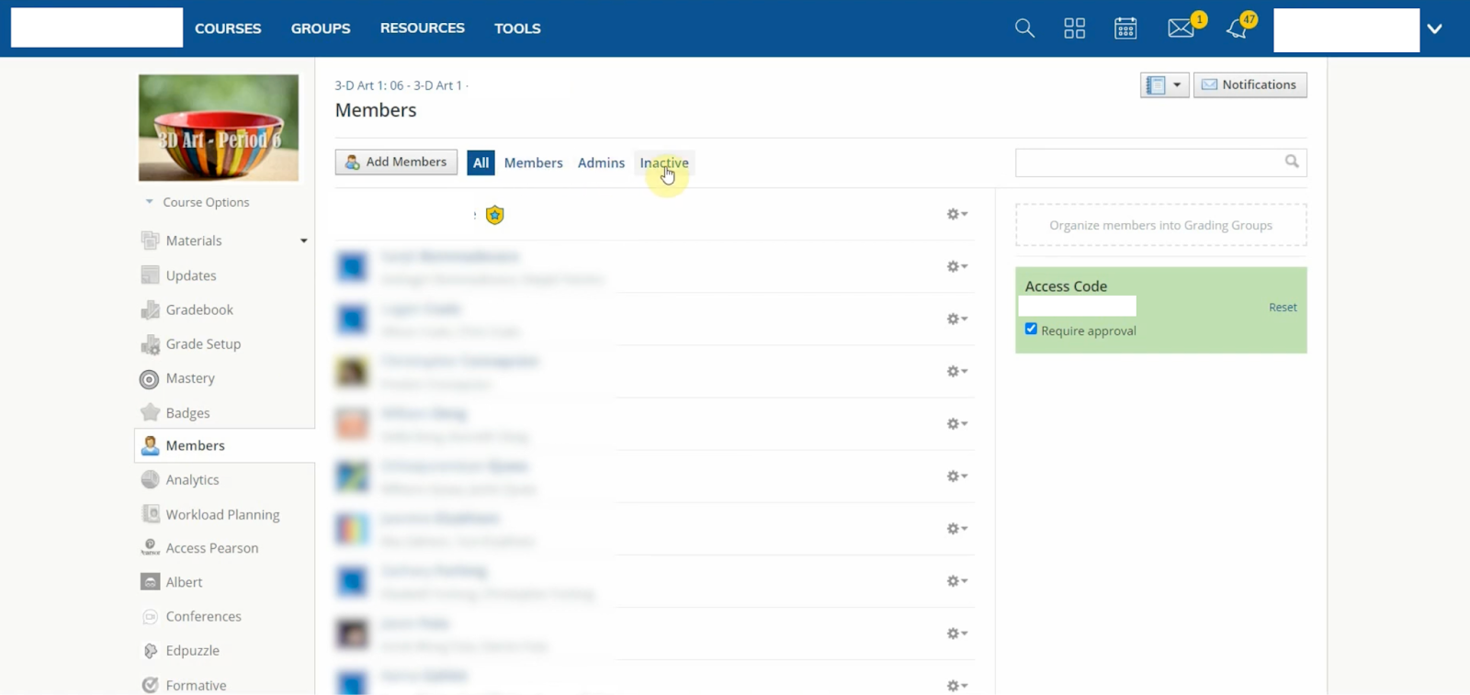The image size is (1470, 695).
Task: Open the TOOLS menu
Action: point(517,28)
